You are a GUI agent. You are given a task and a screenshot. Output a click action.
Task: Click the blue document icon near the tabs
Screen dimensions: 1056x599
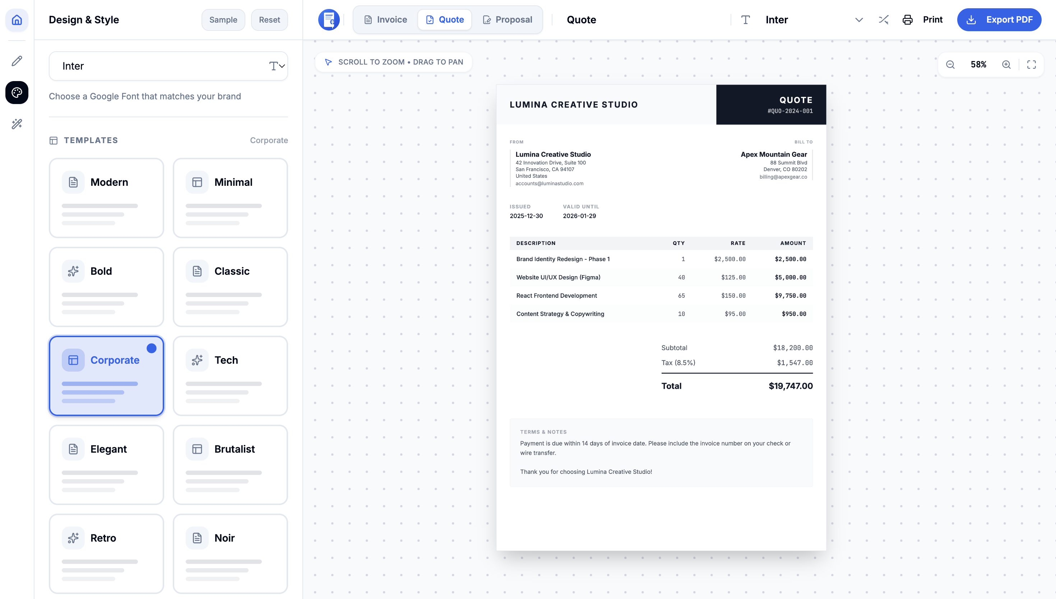point(329,19)
